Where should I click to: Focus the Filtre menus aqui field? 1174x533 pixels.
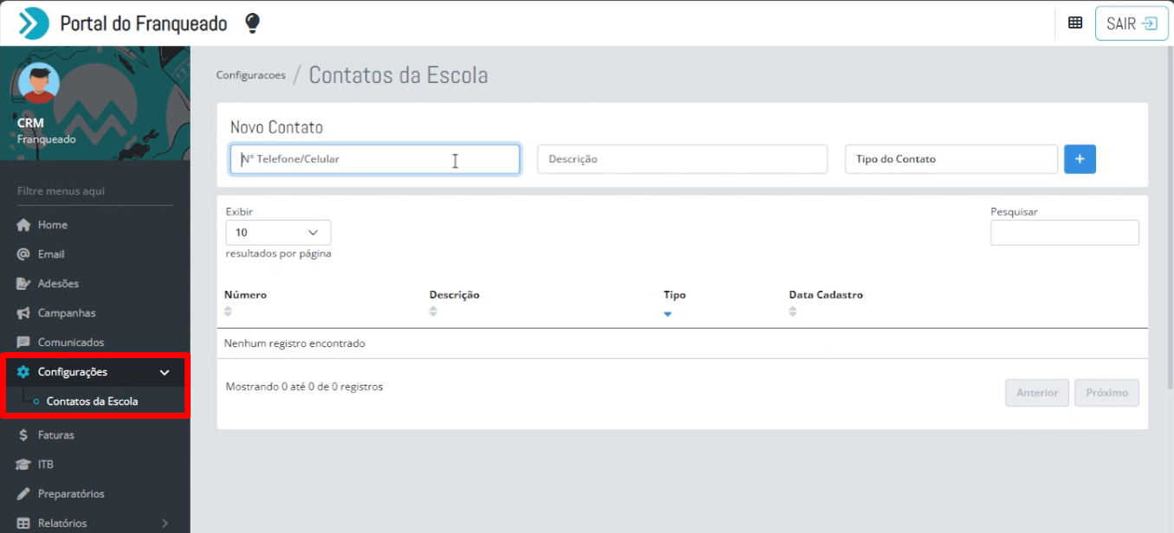95,191
